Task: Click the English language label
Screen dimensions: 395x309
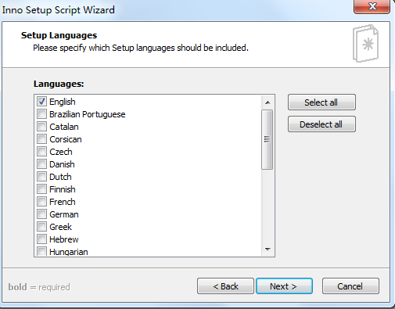Action: (x=63, y=102)
